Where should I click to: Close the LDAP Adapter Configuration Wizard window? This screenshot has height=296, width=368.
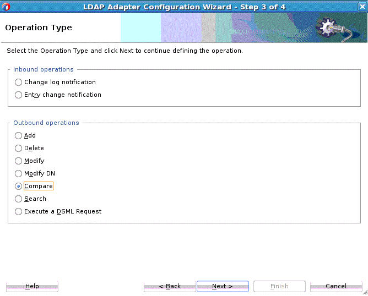coord(362,7)
